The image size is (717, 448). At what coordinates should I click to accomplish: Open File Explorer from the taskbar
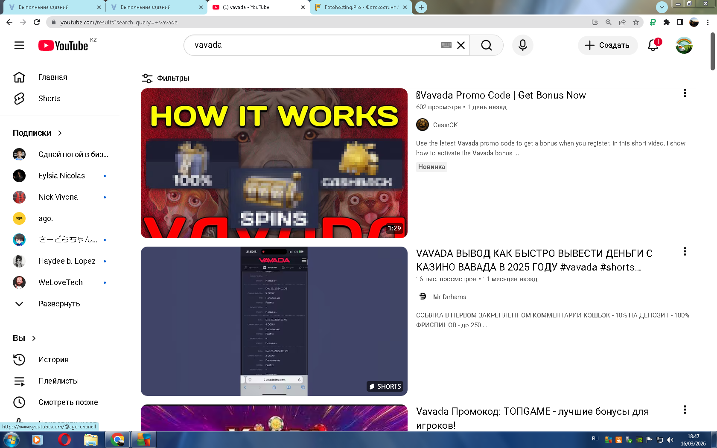click(x=90, y=439)
